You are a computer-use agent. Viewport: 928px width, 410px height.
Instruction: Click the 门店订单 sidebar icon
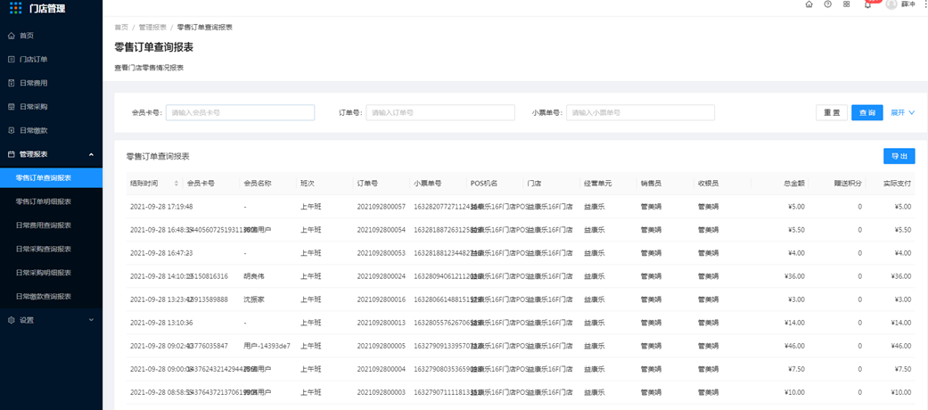coord(12,59)
